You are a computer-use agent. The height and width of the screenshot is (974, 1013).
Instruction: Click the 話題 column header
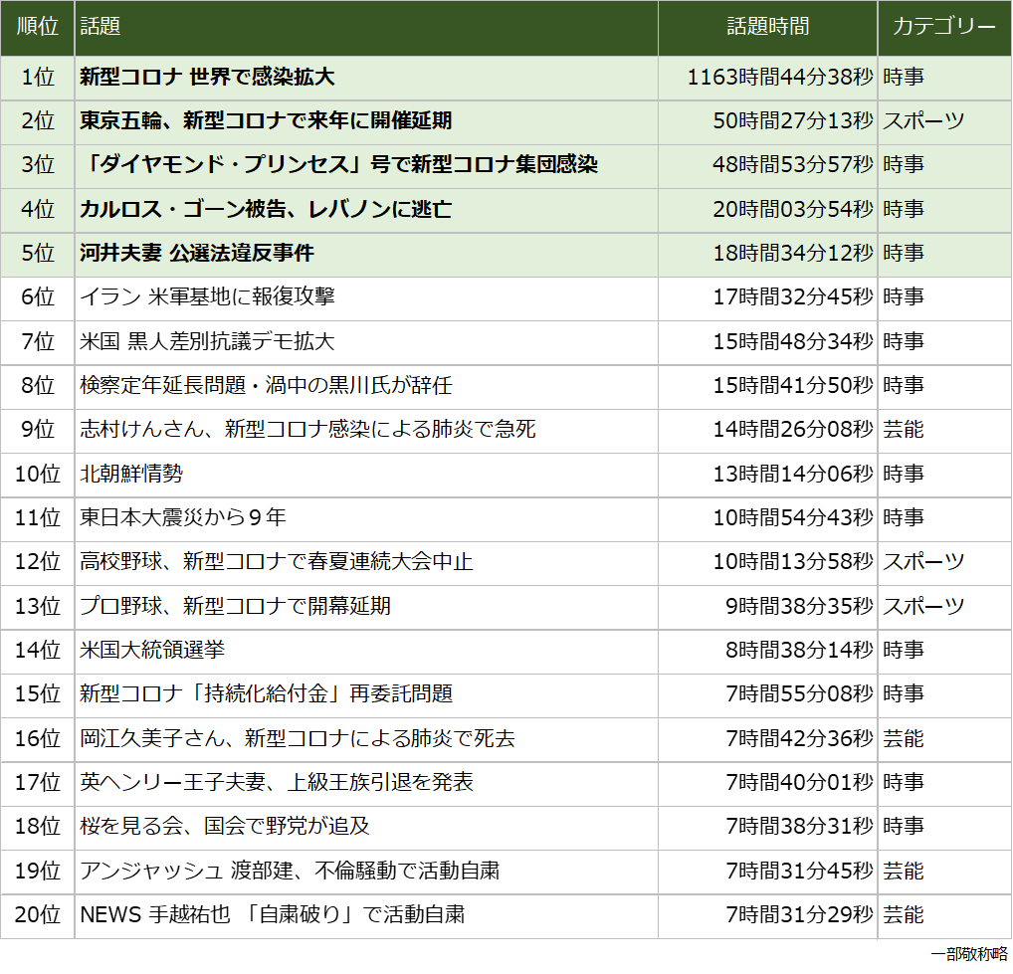tap(100, 28)
